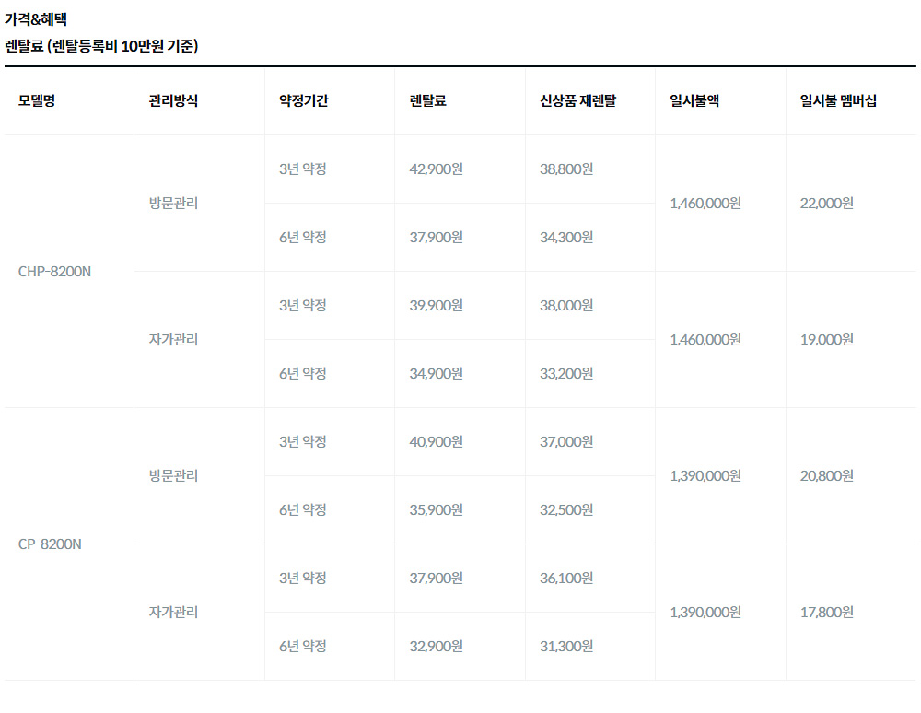Screen dimensions: 921x713
Task: Select the 42,900원 rental price
Action: [436, 169]
